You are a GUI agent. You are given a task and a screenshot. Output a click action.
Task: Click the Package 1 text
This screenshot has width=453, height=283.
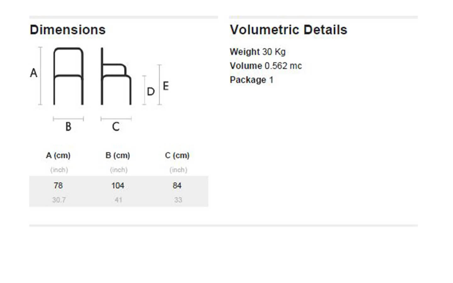(251, 80)
